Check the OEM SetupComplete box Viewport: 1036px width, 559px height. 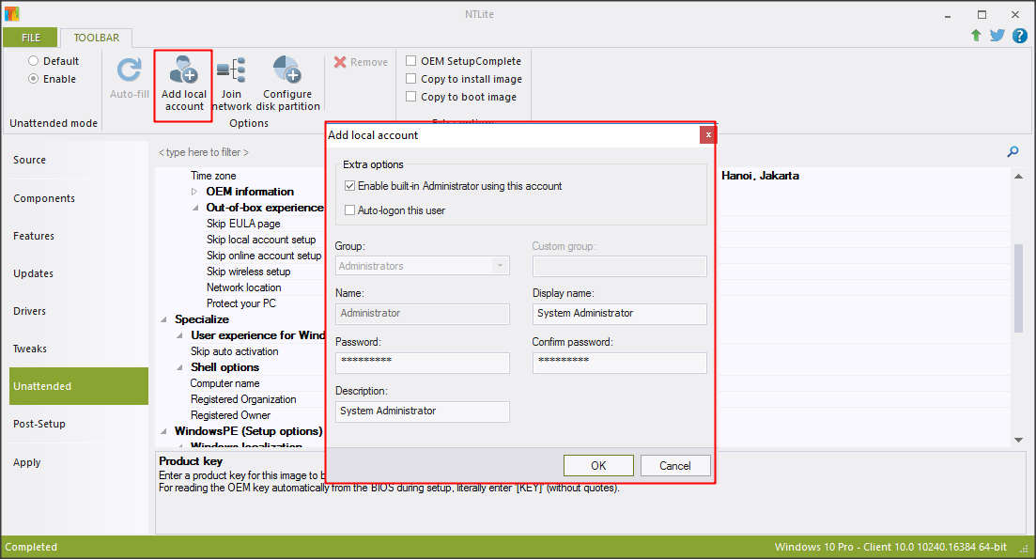pyautogui.click(x=411, y=61)
